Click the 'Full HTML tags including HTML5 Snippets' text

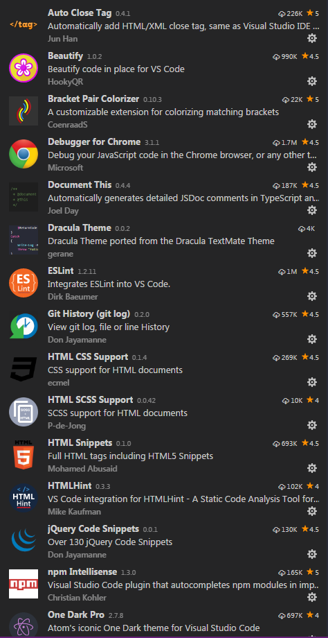coord(130,456)
